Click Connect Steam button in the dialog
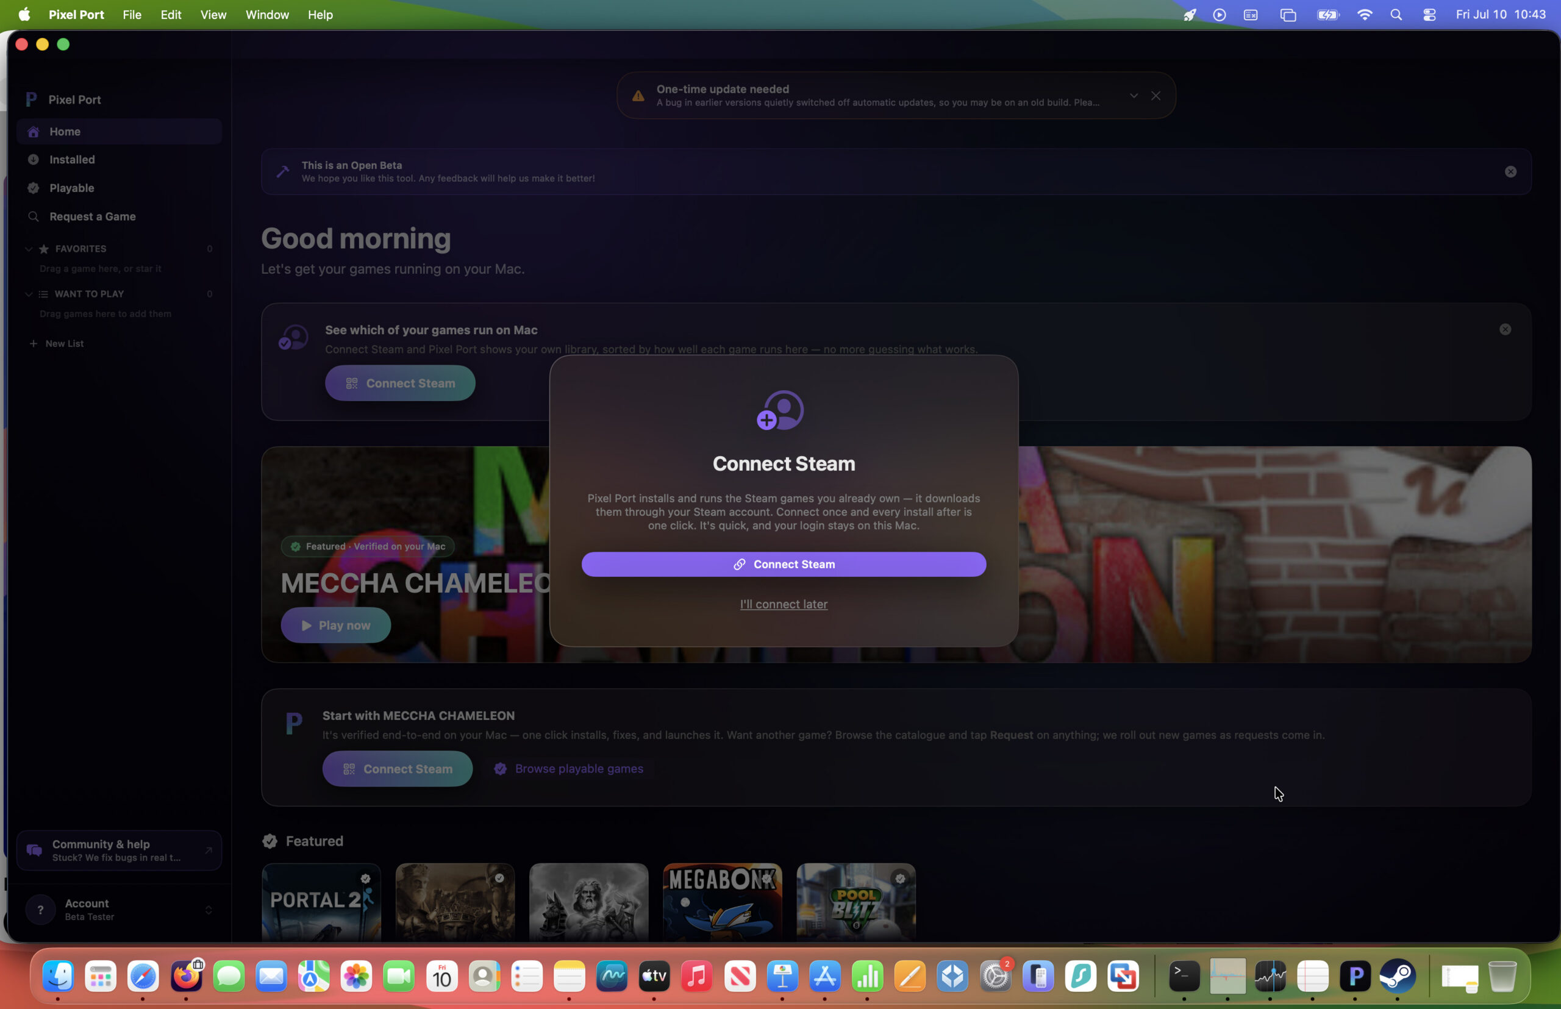 point(784,564)
